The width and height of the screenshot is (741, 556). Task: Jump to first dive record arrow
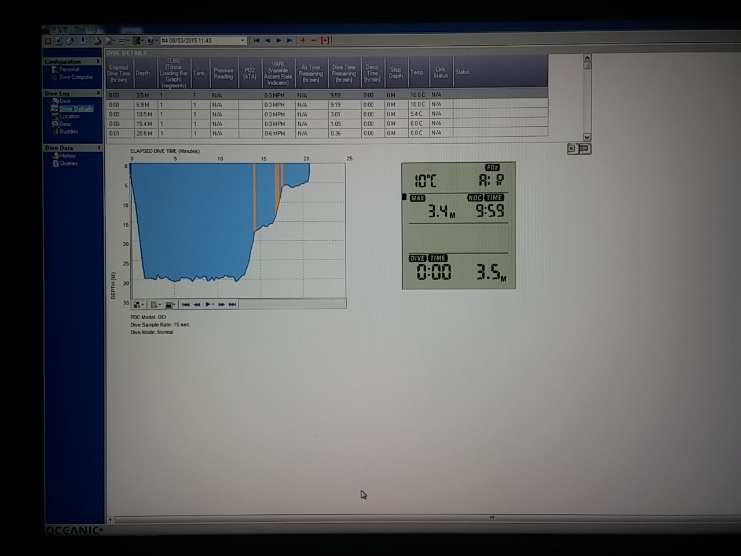(x=257, y=41)
